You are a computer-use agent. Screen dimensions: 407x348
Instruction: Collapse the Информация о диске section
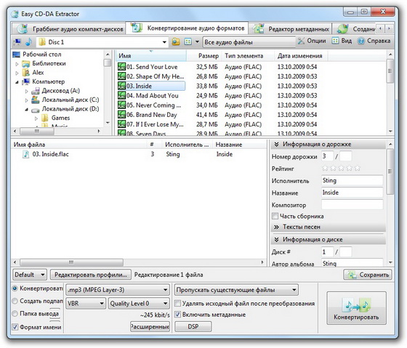pos(276,240)
